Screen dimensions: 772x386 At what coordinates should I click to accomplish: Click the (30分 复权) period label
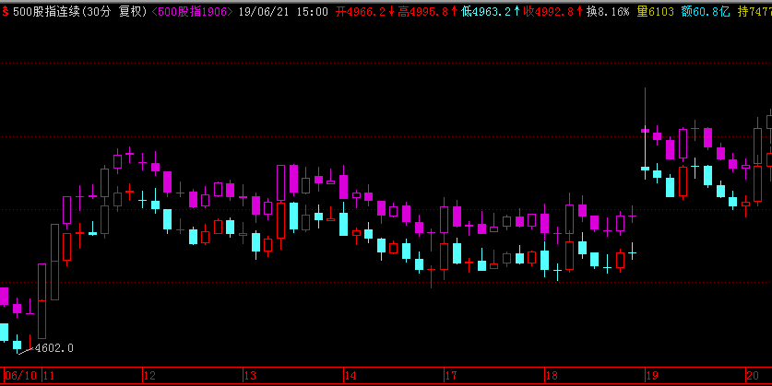114,12
